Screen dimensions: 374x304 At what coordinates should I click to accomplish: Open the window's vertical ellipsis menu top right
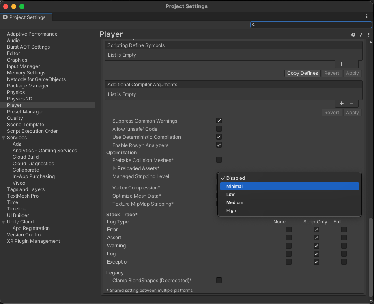[x=367, y=15]
